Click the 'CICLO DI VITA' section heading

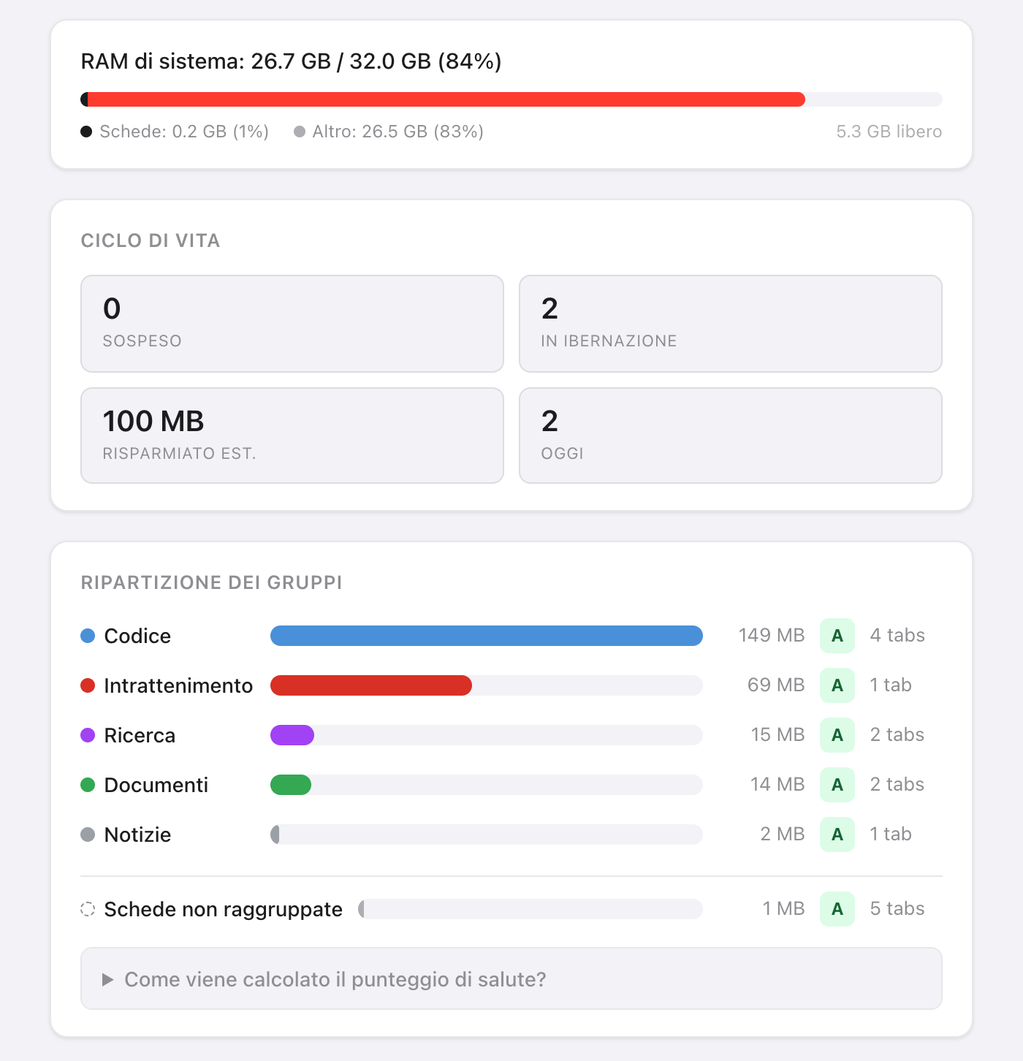click(x=151, y=240)
